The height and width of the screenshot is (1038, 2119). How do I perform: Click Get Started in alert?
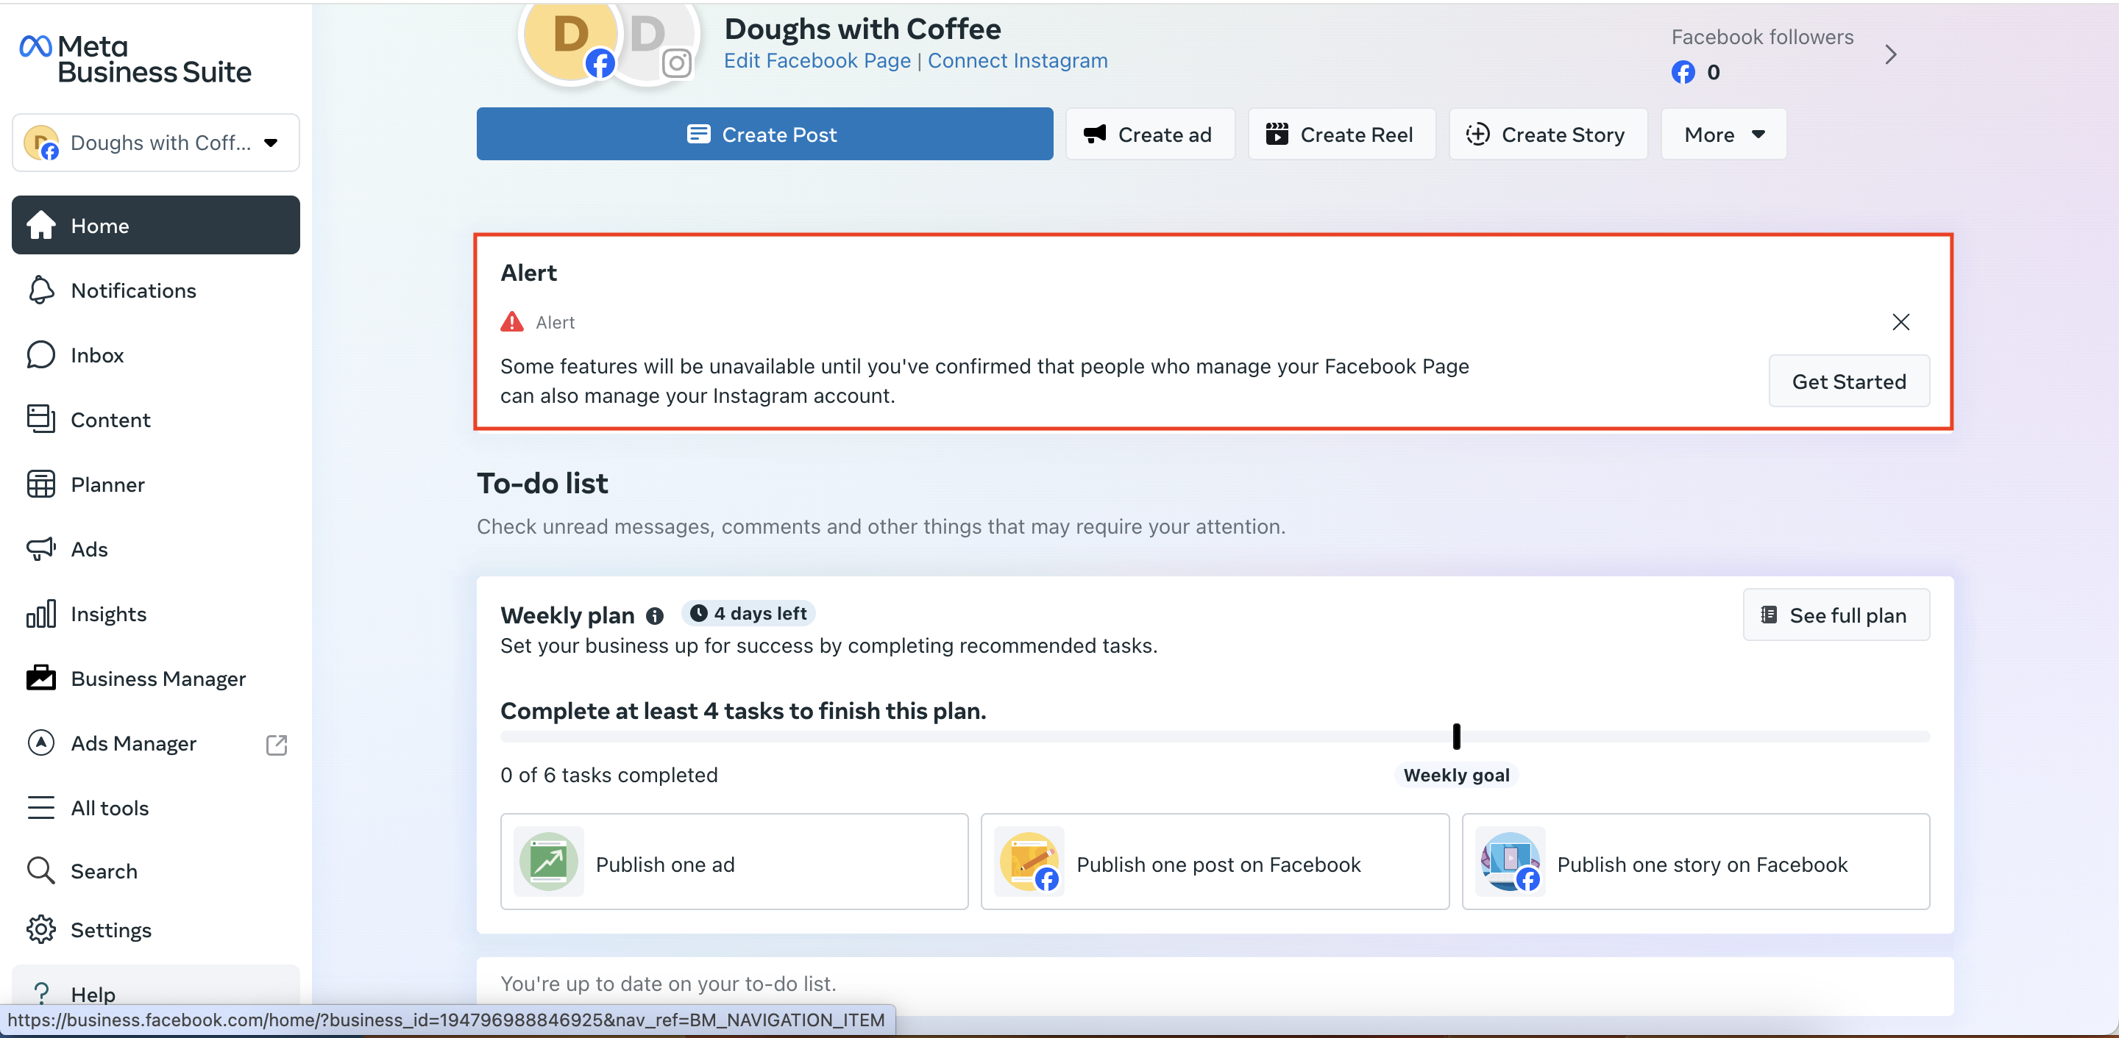click(1848, 382)
